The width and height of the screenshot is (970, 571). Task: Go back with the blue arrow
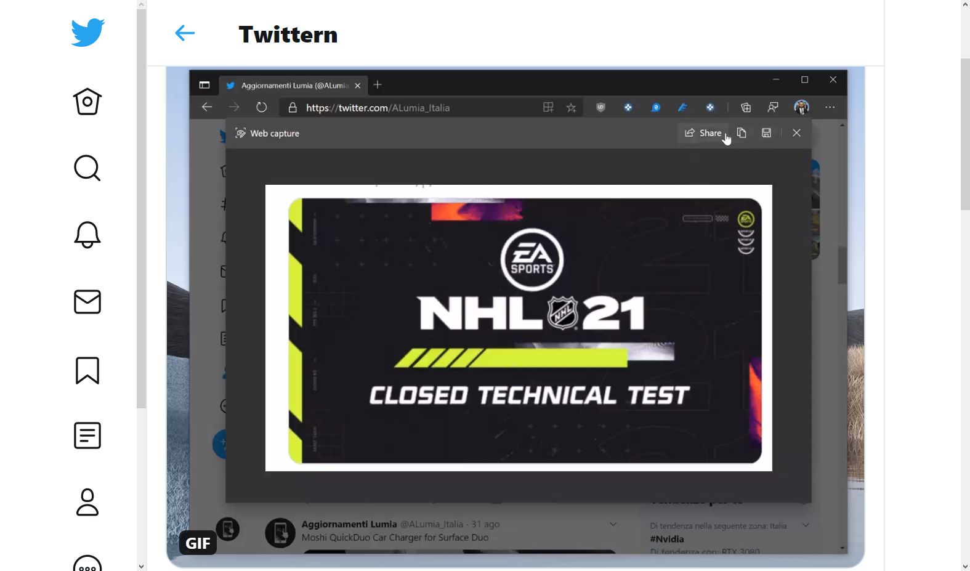(x=185, y=33)
